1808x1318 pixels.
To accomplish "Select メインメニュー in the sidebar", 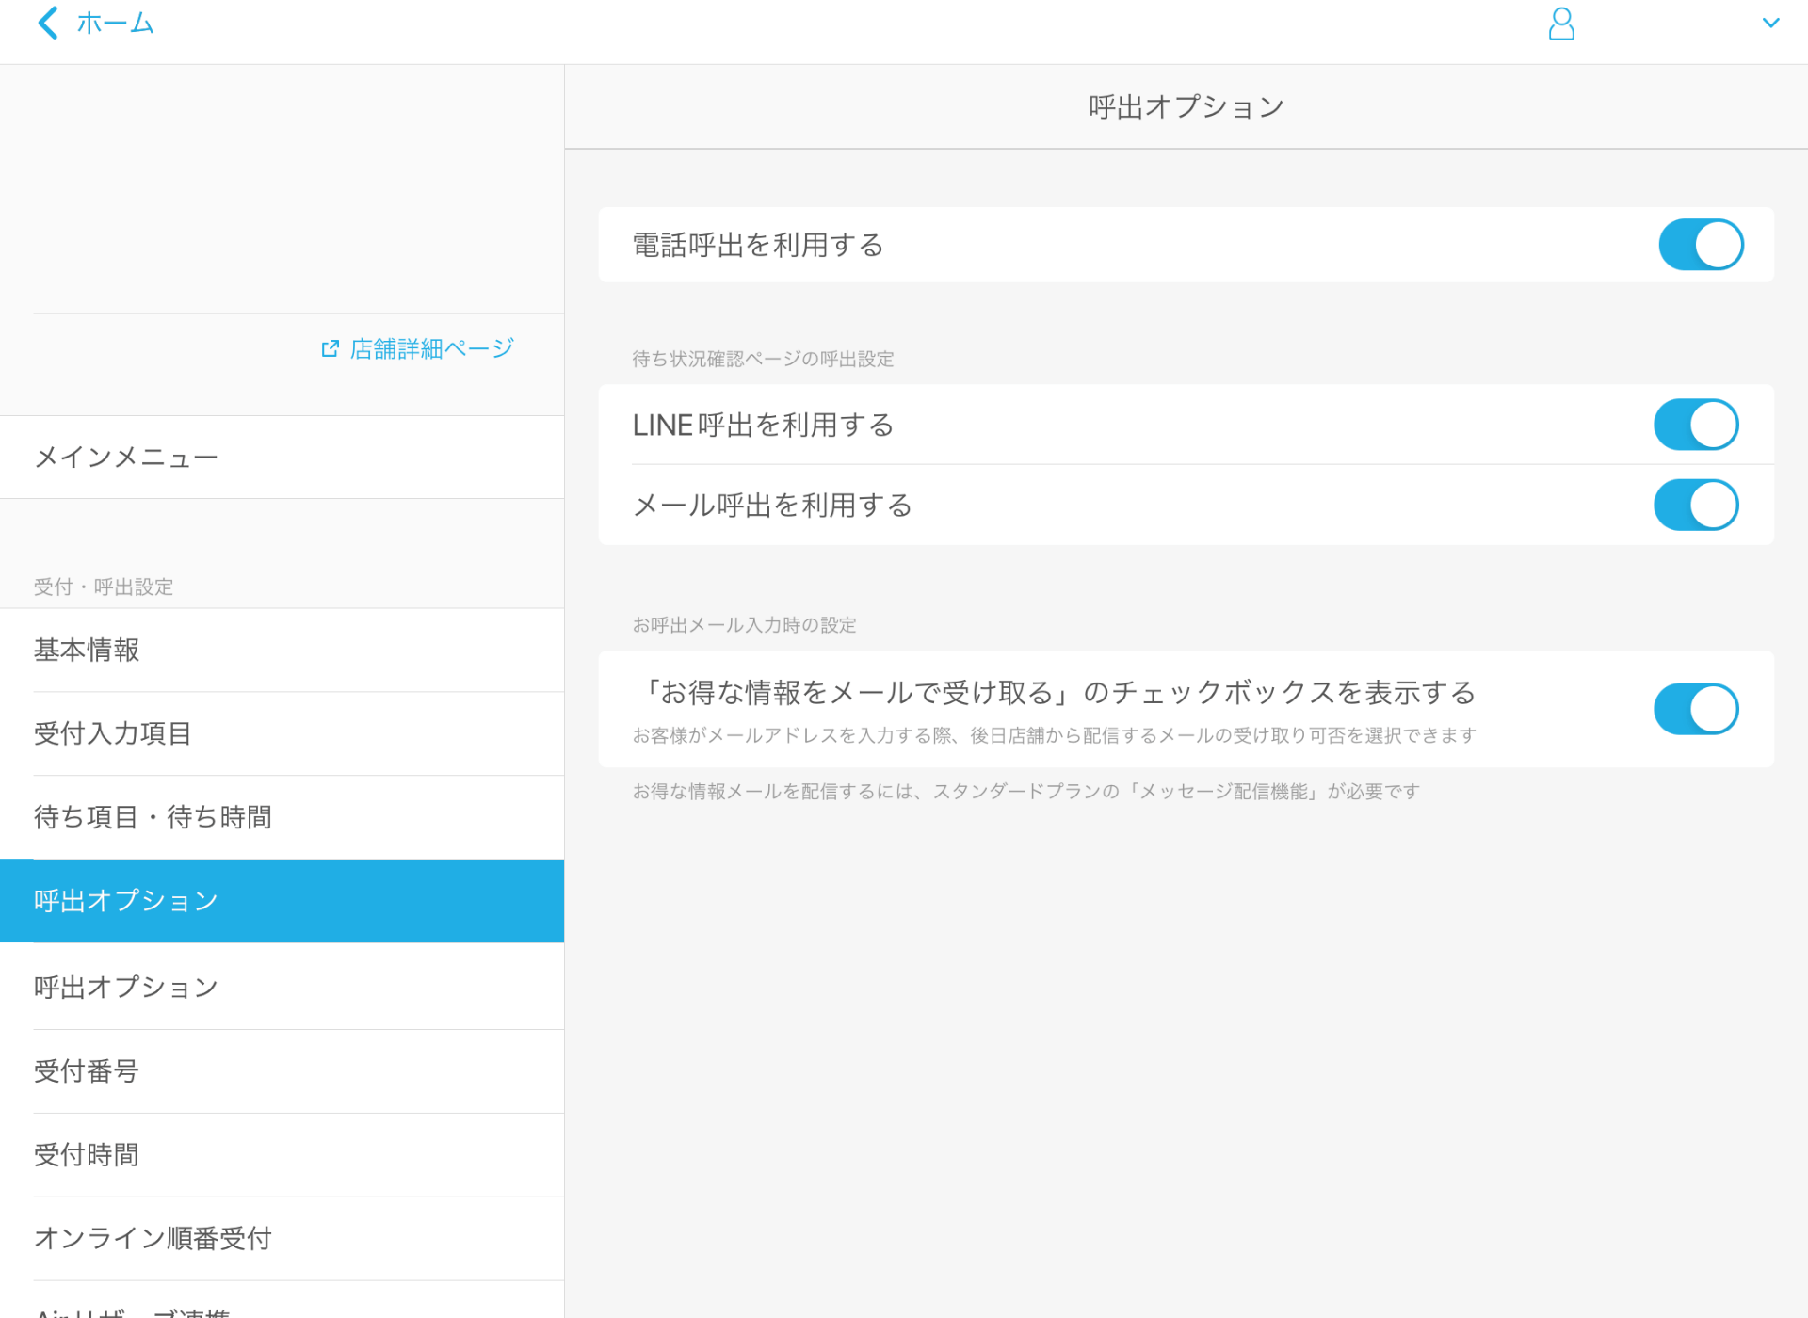I will point(127,457).
